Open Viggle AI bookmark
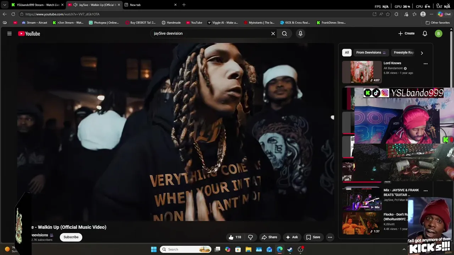 point(222,23)
